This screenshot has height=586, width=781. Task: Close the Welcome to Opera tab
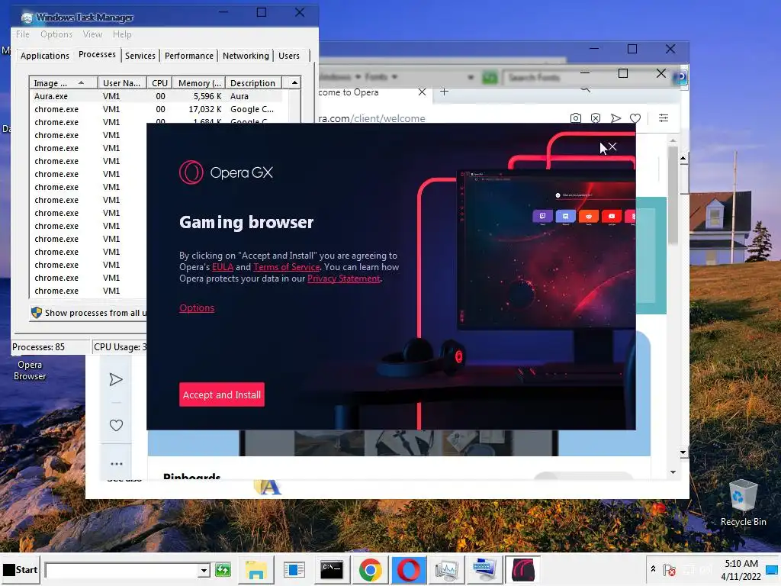tap(422, 92)
